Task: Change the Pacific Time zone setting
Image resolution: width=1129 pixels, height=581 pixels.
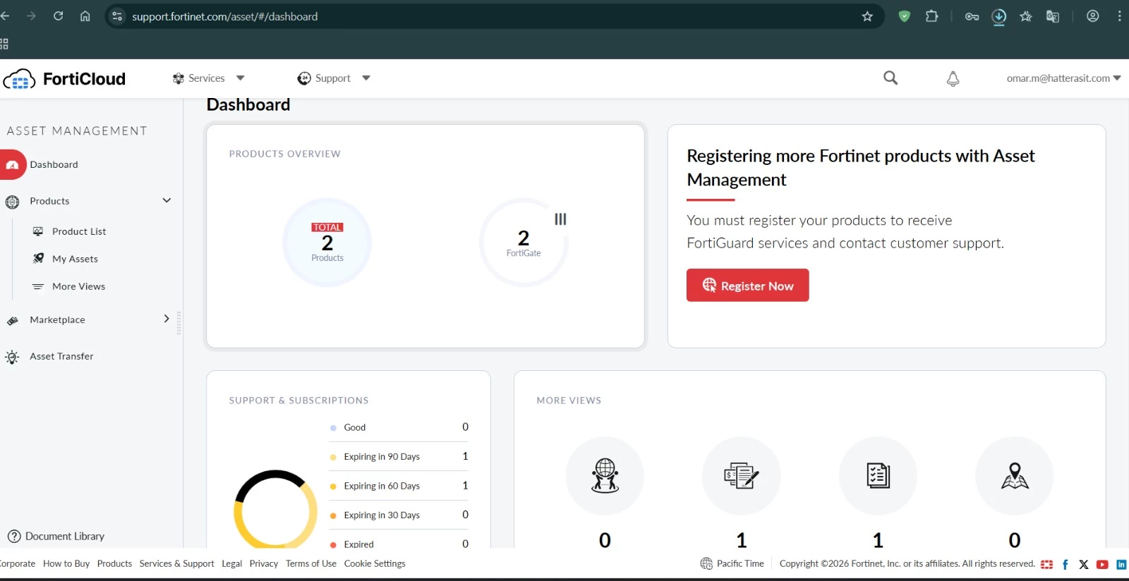Action: [x=732, y=564]
